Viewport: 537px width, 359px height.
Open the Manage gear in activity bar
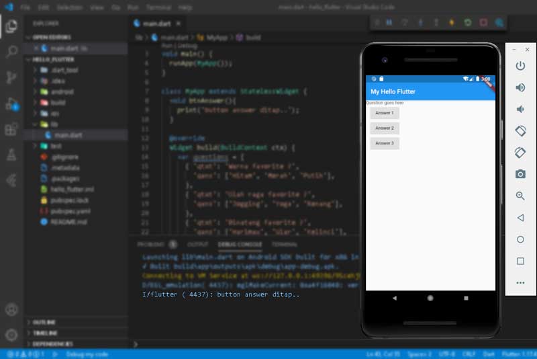[11, 334]
